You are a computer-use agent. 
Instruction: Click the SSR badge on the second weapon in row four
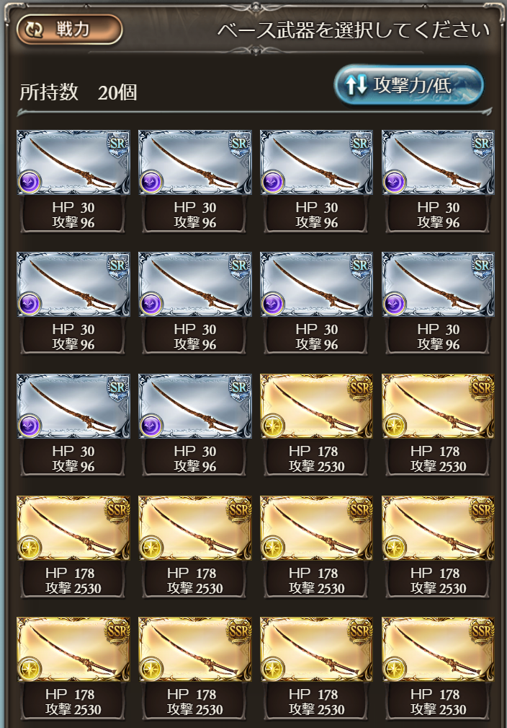point(238,509)
